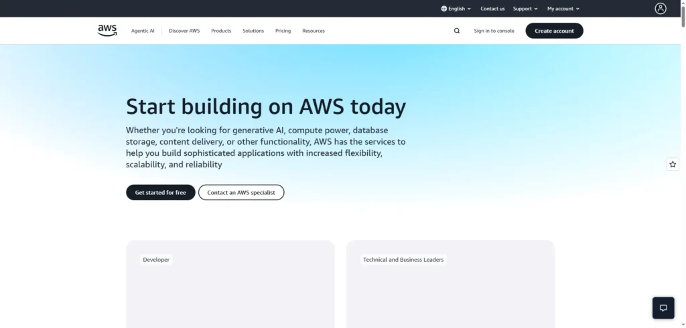The image size is (686, 328).
Task: Expand the Support dropdown
Action: [x=525, y=9]
